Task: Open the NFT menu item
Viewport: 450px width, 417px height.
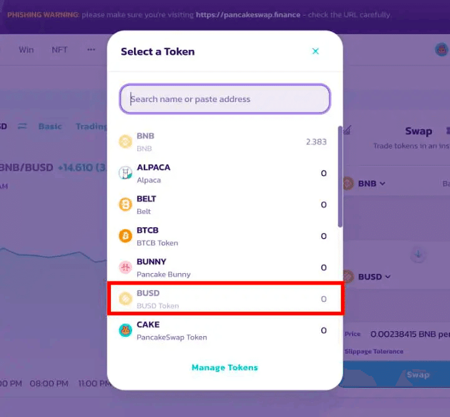Action: (59, 50)
